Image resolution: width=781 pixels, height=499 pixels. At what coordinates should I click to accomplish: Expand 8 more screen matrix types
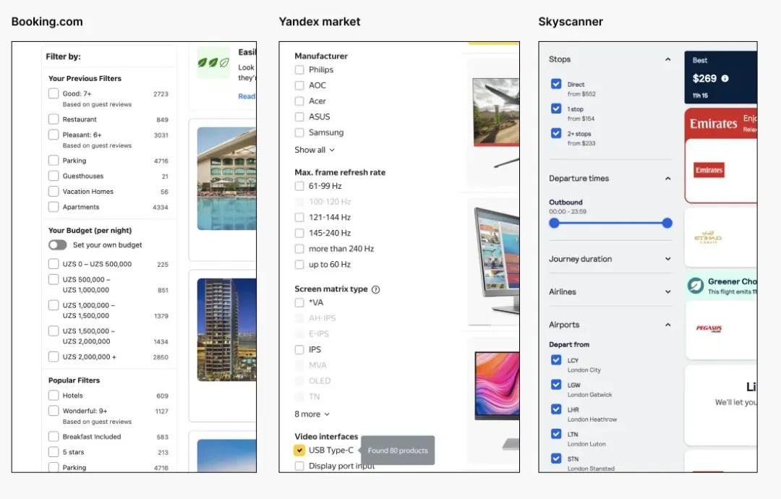pyautogui.click(x=312, y=414)
